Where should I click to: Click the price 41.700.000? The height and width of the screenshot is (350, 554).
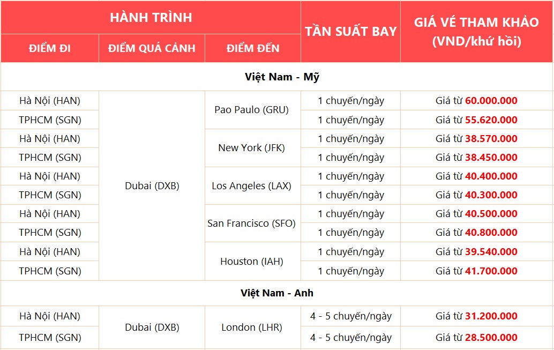click(x=491, y=271)
